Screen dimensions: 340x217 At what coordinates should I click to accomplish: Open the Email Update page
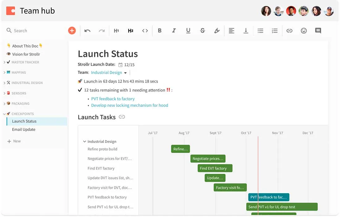coord(24,130)
